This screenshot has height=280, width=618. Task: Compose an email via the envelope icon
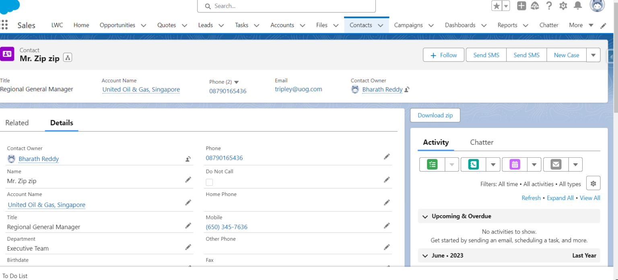556,164
